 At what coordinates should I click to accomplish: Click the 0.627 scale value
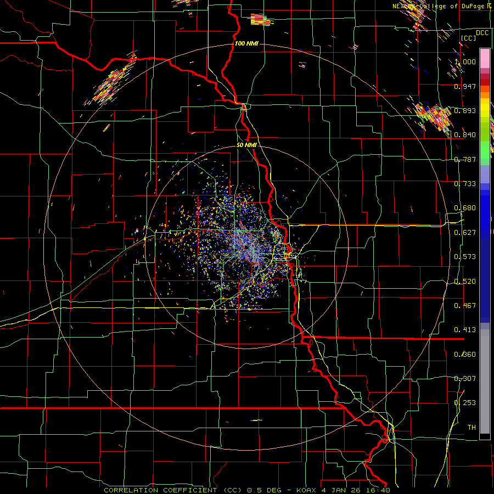click(x=465, y=233)
